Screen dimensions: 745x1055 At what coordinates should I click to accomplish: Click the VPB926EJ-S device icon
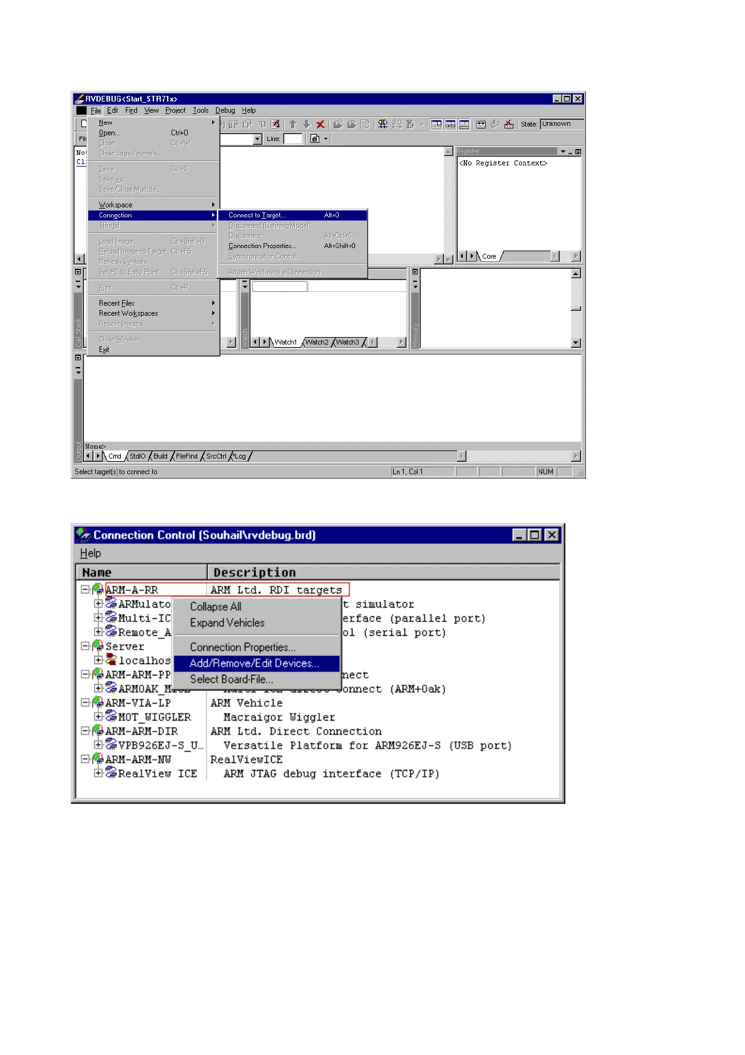click(x=111, y=744)
